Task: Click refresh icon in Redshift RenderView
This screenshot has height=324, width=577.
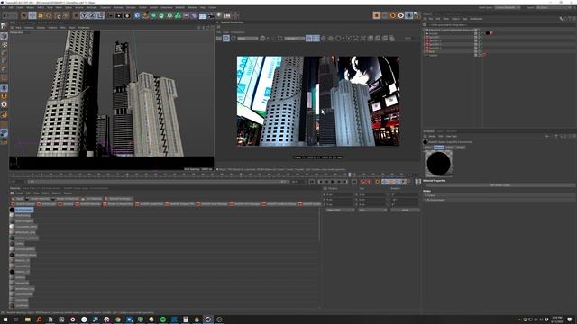Action: click(x=234, y=38)
